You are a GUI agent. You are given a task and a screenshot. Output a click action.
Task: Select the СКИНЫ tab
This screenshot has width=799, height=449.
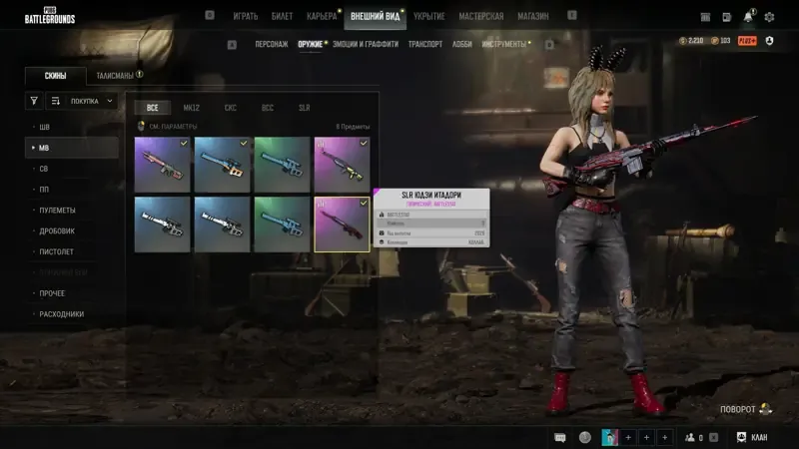(x=55, y=76)
